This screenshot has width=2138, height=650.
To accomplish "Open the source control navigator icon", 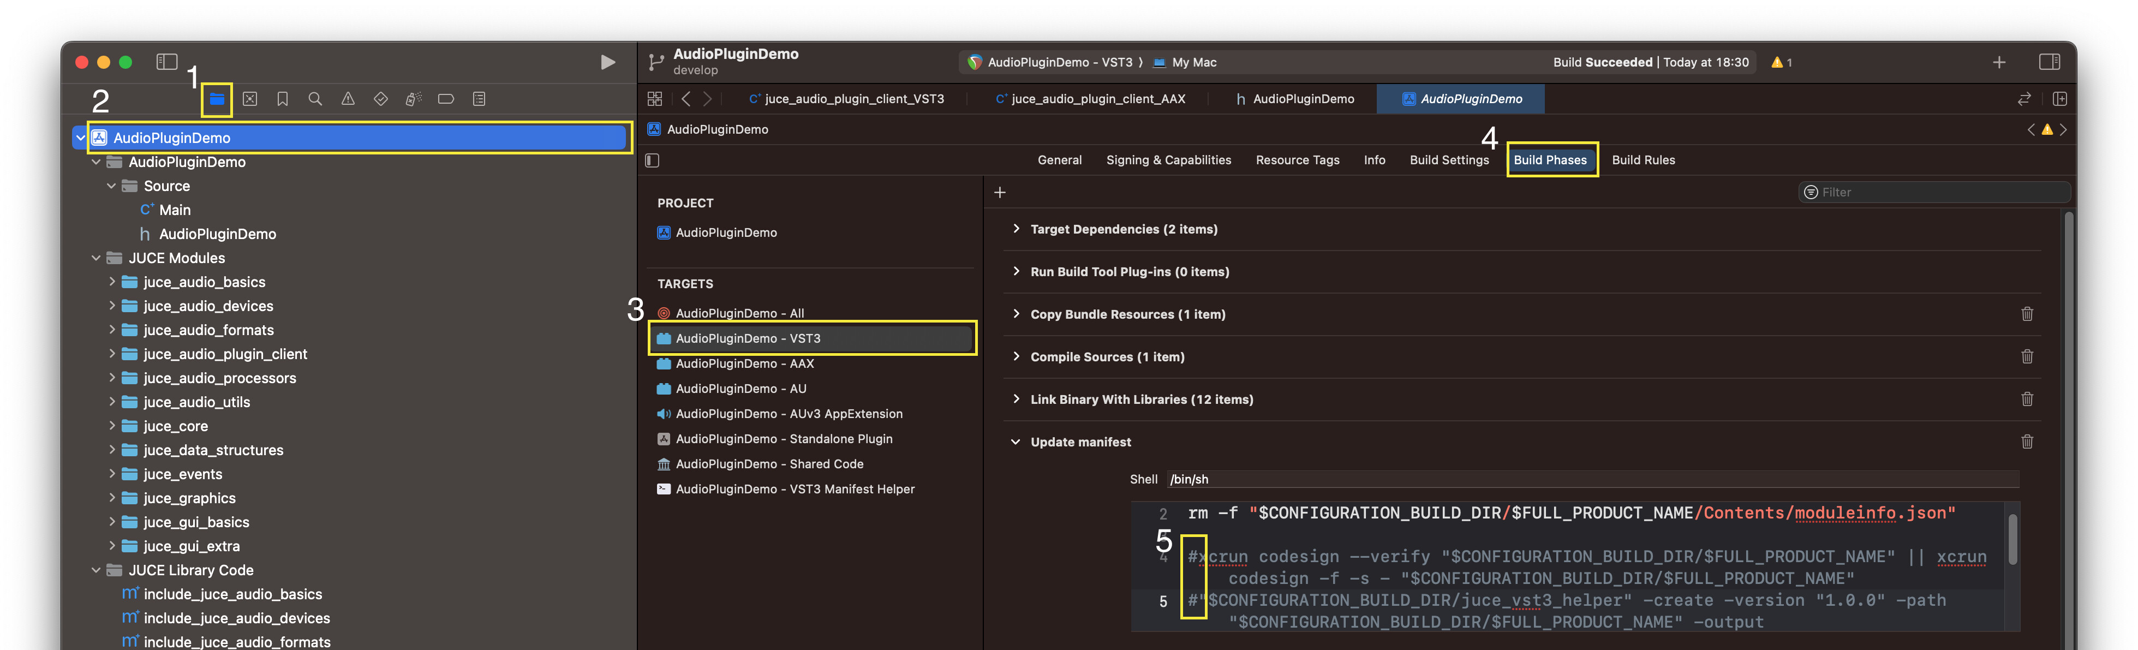I will (x=250, y=99).
